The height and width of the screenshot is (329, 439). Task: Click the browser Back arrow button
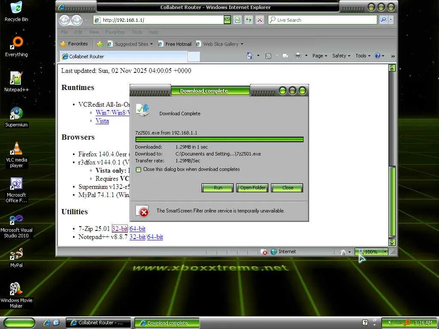point(64,20)
